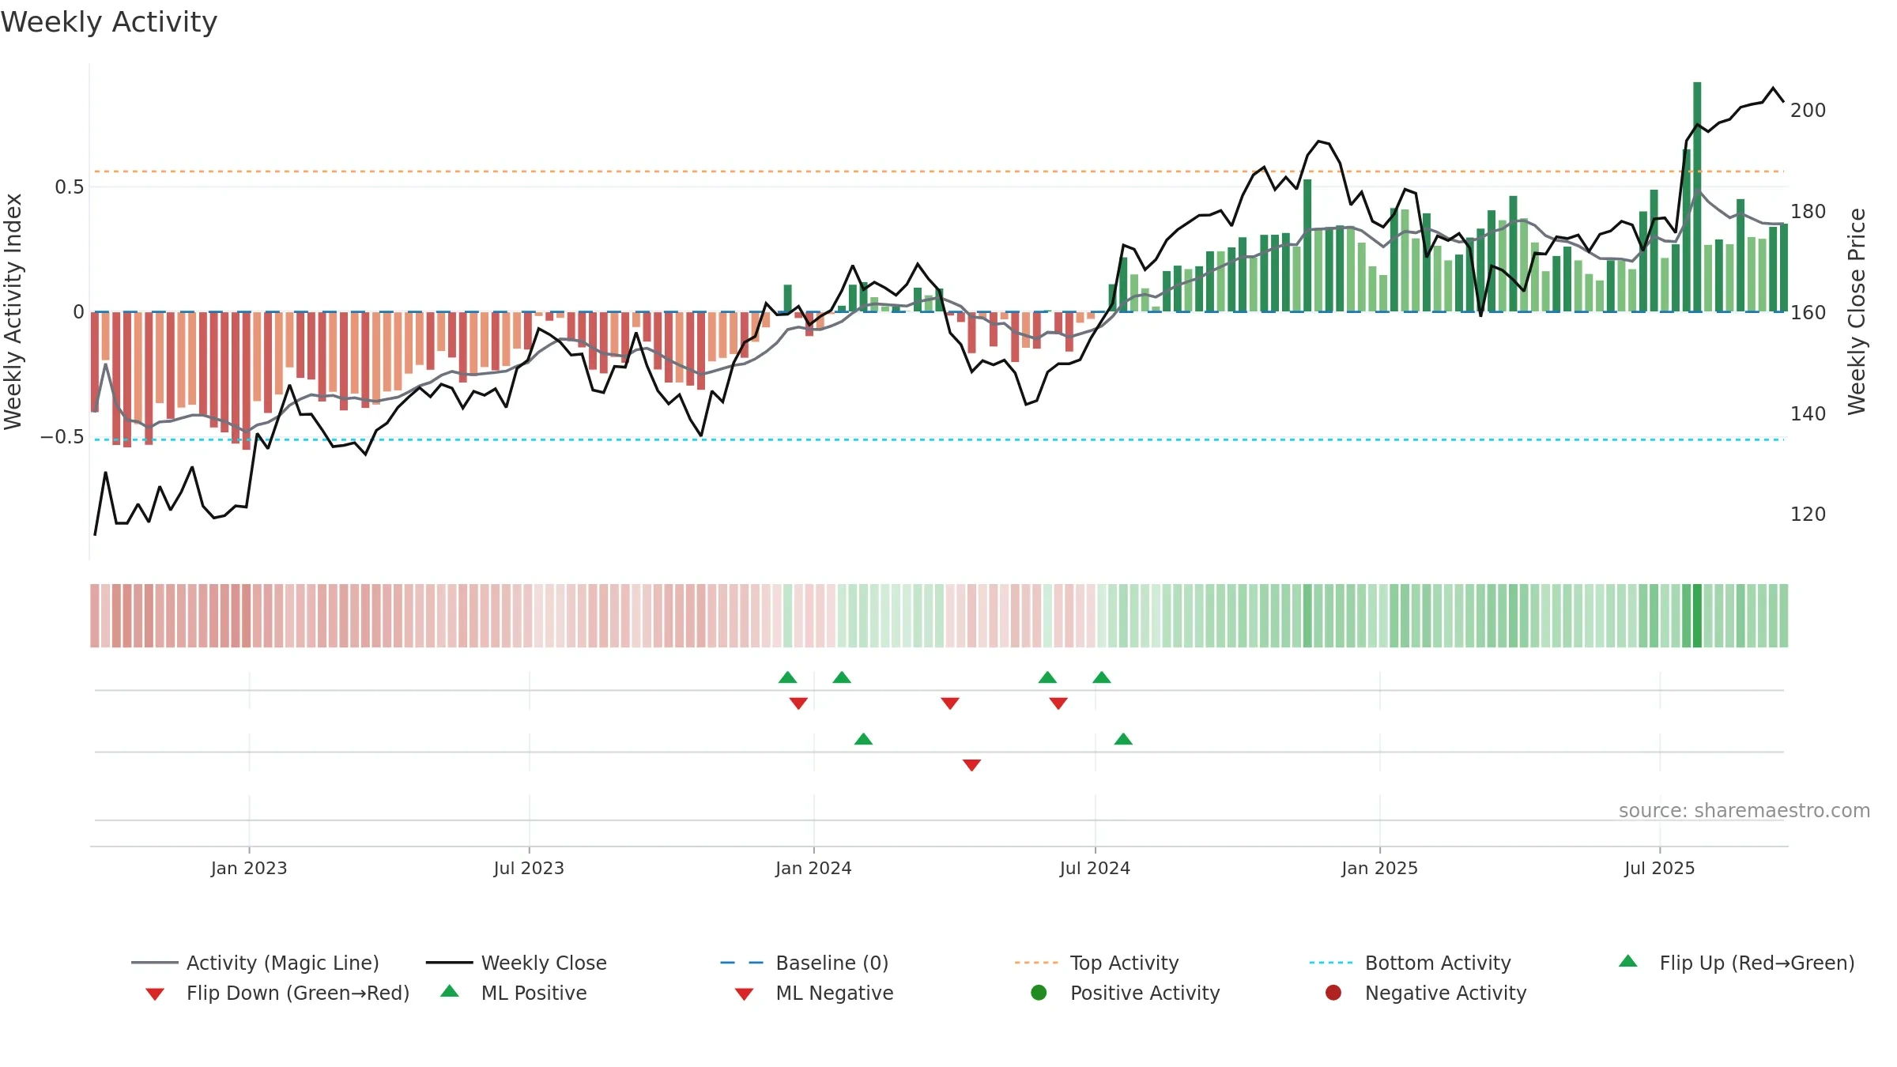1897x1067 pixels.
Task: Click the ML Negative legend triangle icon
Action: (x=744, y=993)
